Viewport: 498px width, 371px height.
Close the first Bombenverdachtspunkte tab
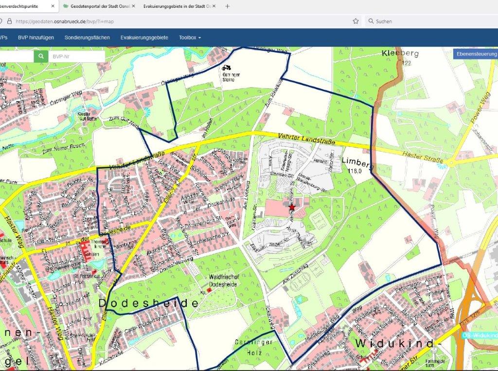(53, 6)
